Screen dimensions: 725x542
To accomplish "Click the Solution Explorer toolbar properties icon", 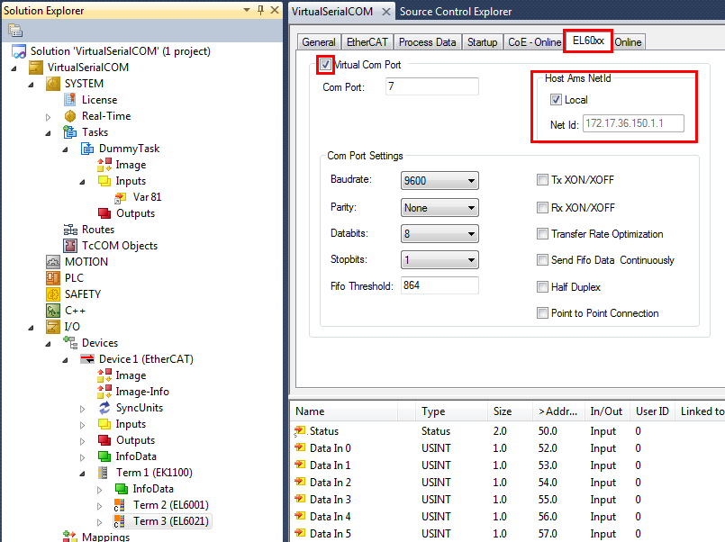I will [15, 31].
